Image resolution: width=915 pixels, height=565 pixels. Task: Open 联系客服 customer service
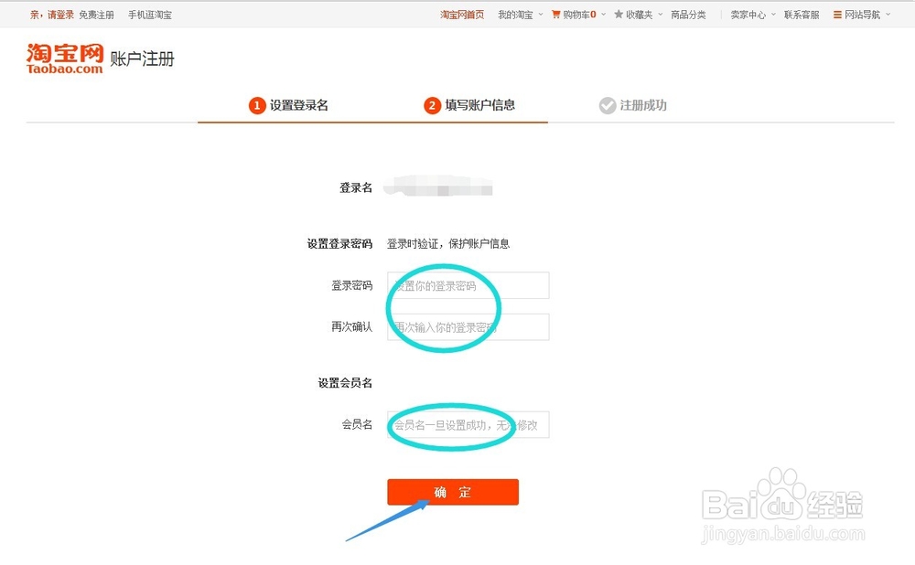click(802, 14)
